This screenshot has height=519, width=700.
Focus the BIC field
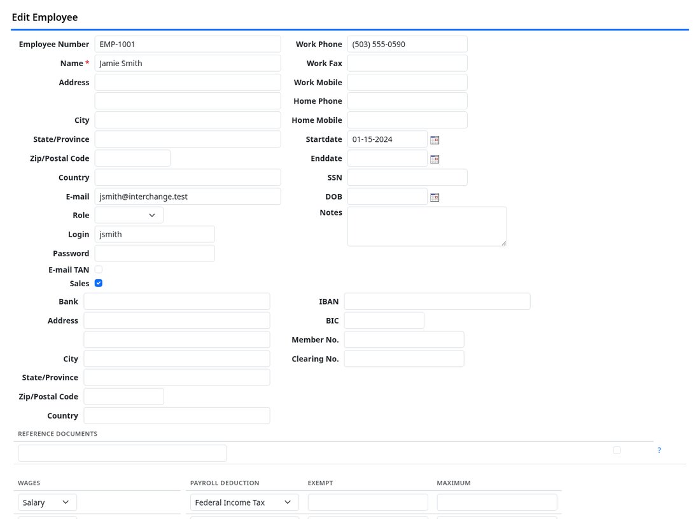click(x=384, y=321)
